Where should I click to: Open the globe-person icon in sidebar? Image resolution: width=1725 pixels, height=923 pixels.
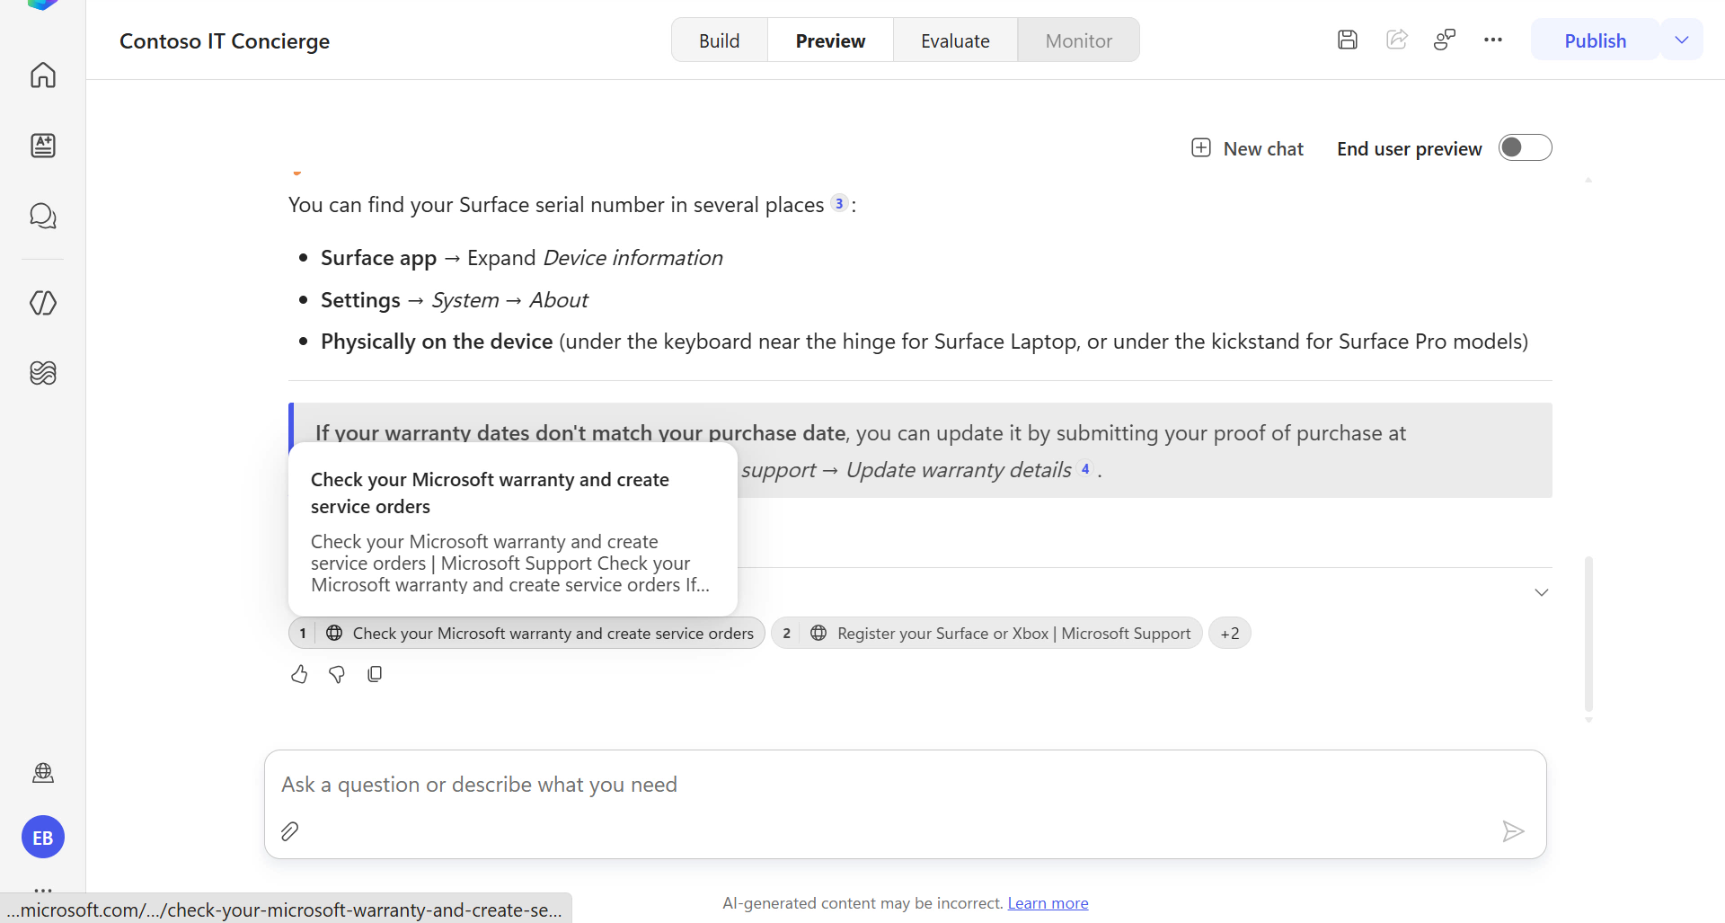pos(43,773)
